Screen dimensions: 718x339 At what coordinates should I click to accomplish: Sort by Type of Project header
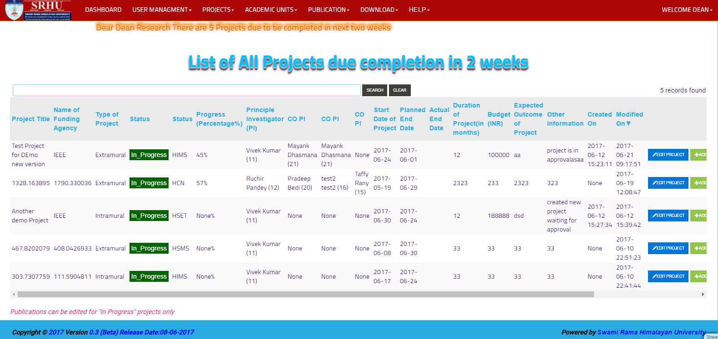[x=107, y=119]
